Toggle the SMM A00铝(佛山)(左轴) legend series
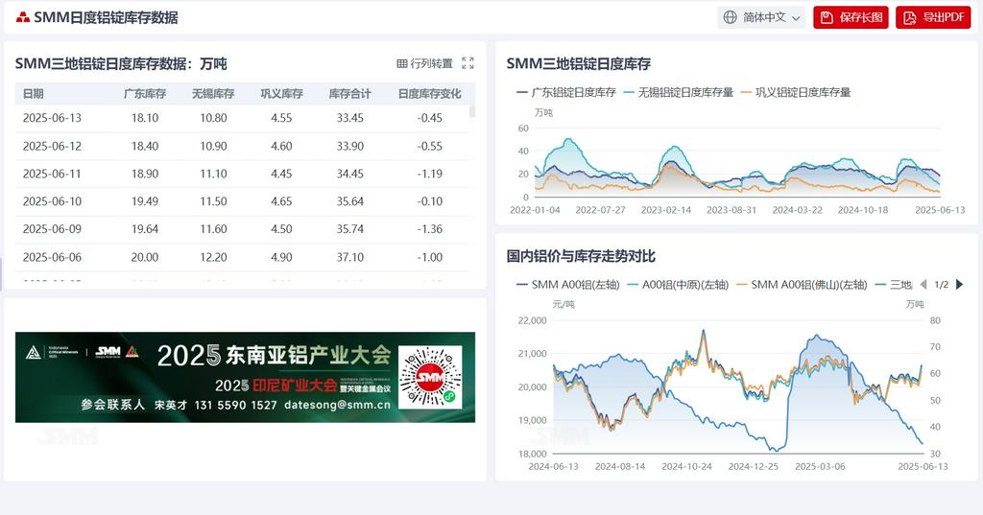Screen dimensions: 983x515 (x=802, y=285)
